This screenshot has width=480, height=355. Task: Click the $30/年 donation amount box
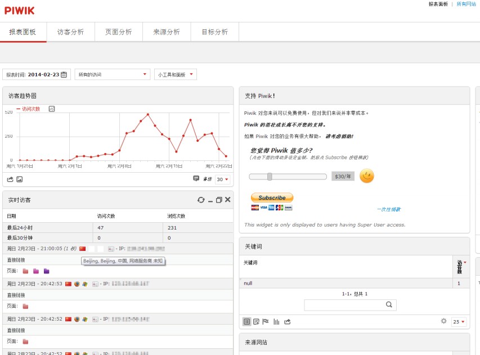[x=343, y=176]
